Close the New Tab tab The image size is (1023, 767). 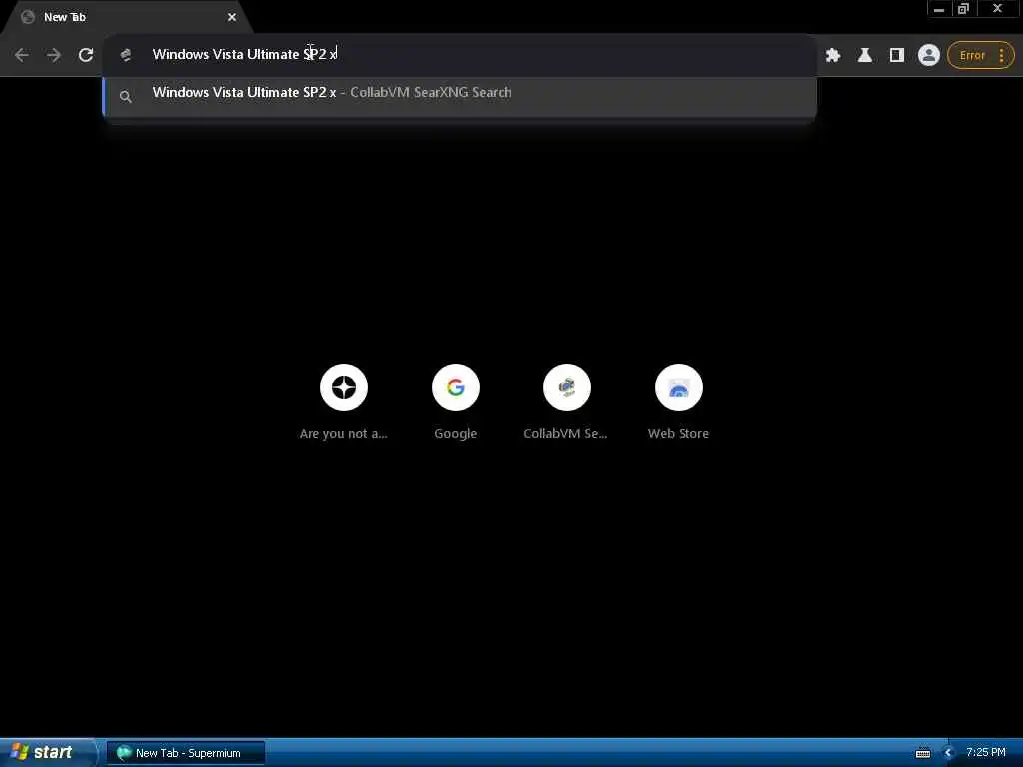pos(232,17)
